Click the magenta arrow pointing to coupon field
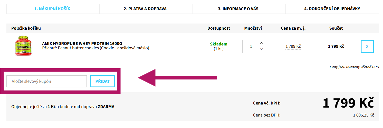This screenshot has width=383, height=128. click(177, 78)
